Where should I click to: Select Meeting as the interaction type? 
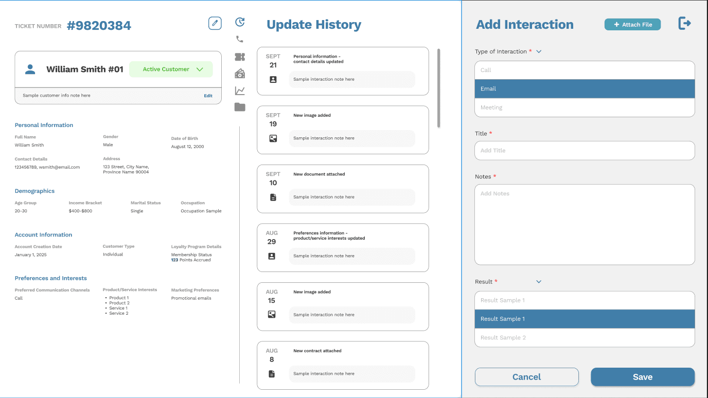585,107
